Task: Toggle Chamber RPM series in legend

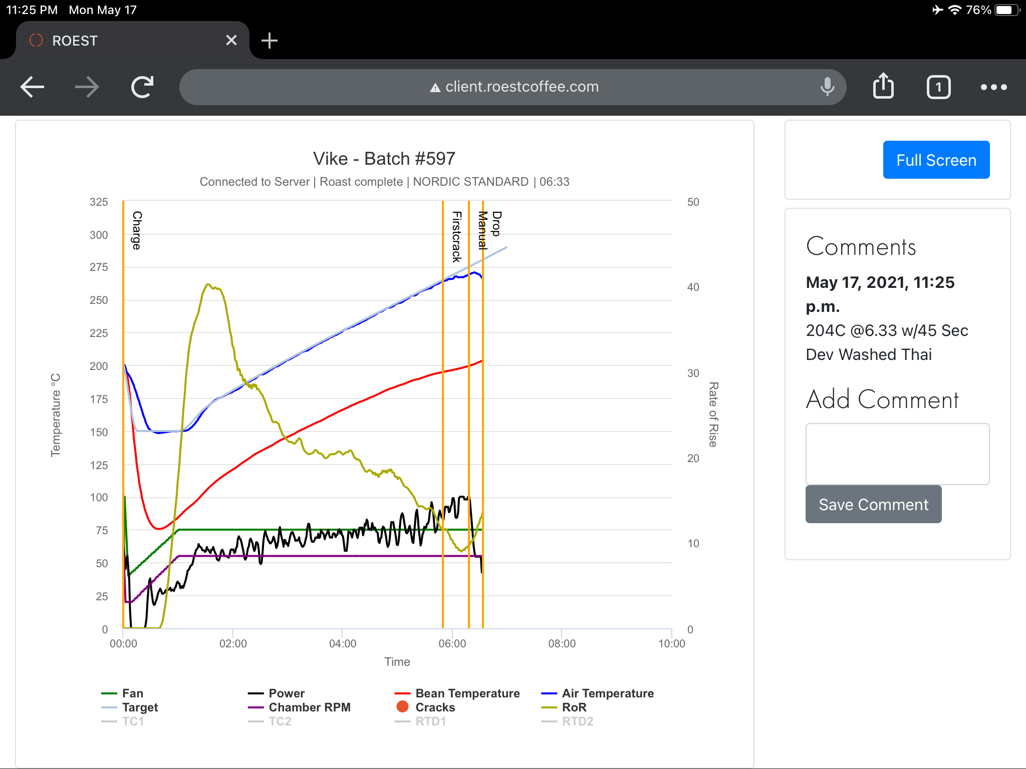Action: point(299,707)
